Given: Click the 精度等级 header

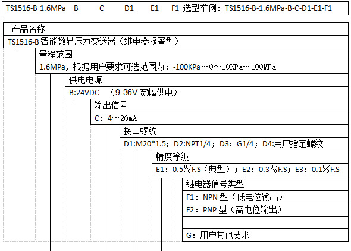Looking at the screenshot, I should click(250, 156).
